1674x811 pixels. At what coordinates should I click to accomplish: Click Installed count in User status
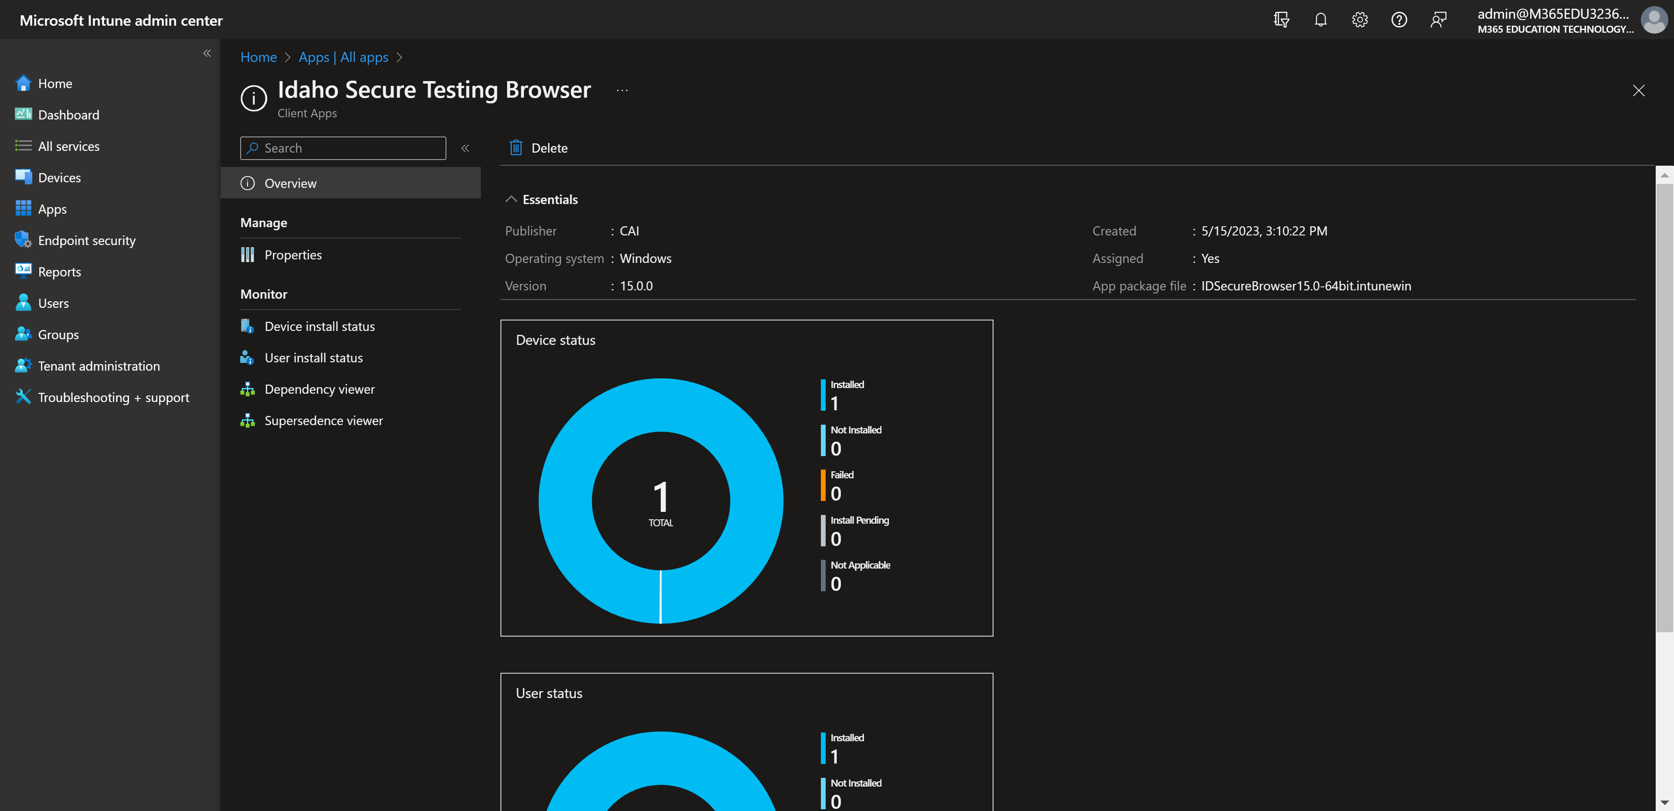coord(842,748)
